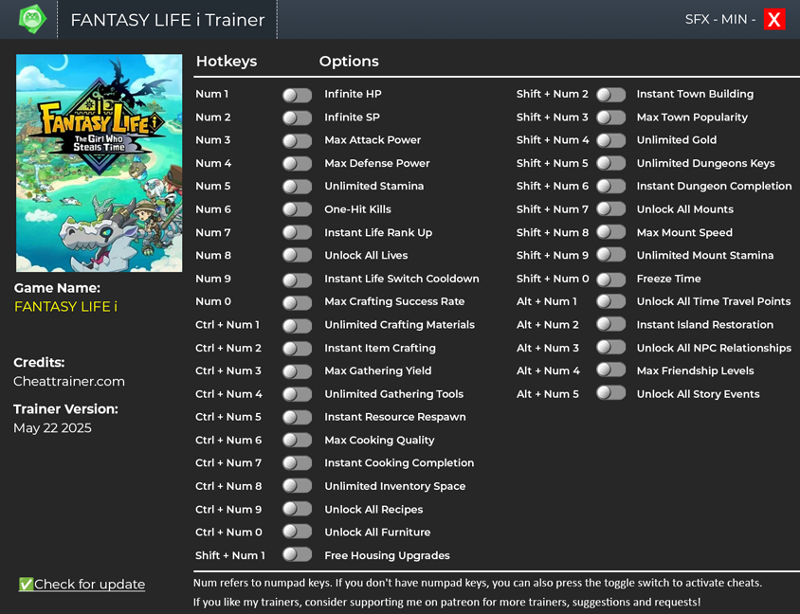800x614 pixels.
Task: Activate Instant Resource Respawn toggle
Action: click(x=297, y=418)
